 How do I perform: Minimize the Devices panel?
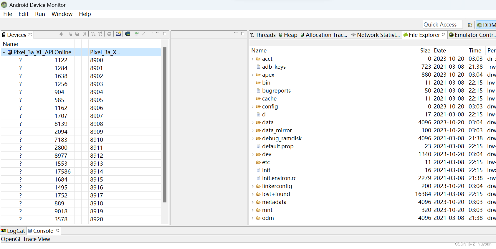pos(158,33)
